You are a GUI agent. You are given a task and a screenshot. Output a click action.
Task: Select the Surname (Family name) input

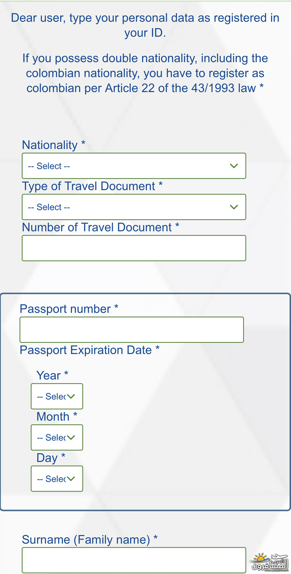(x=134, y=560)
